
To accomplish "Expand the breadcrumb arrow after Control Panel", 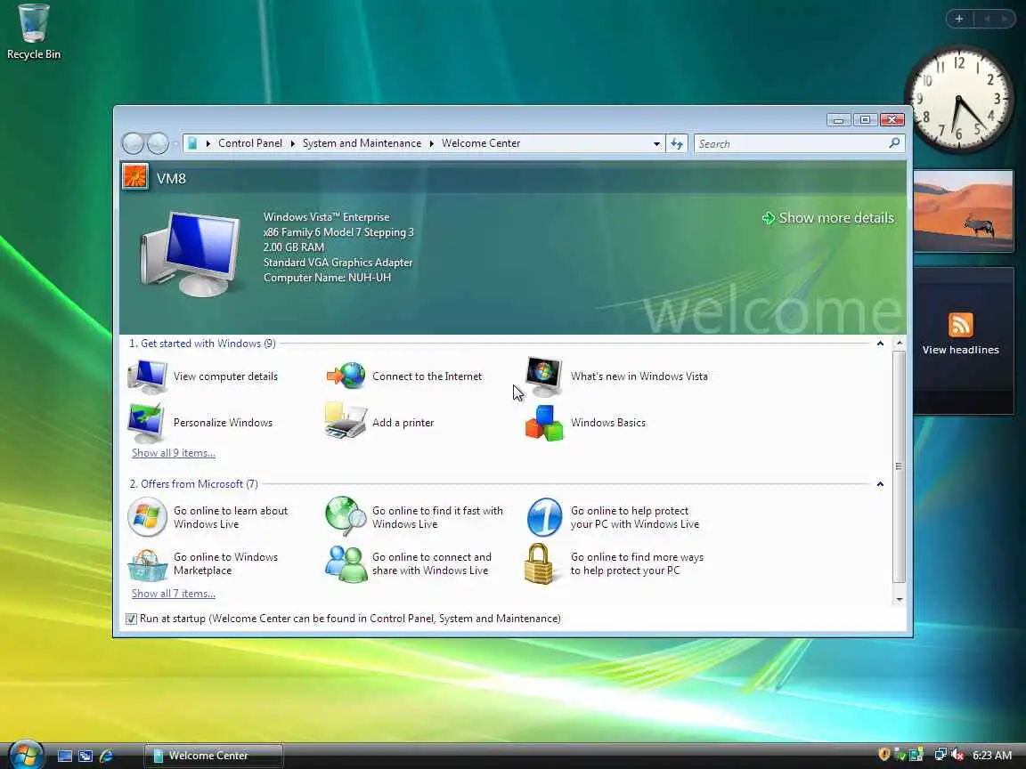I will (x=292, y=143).
